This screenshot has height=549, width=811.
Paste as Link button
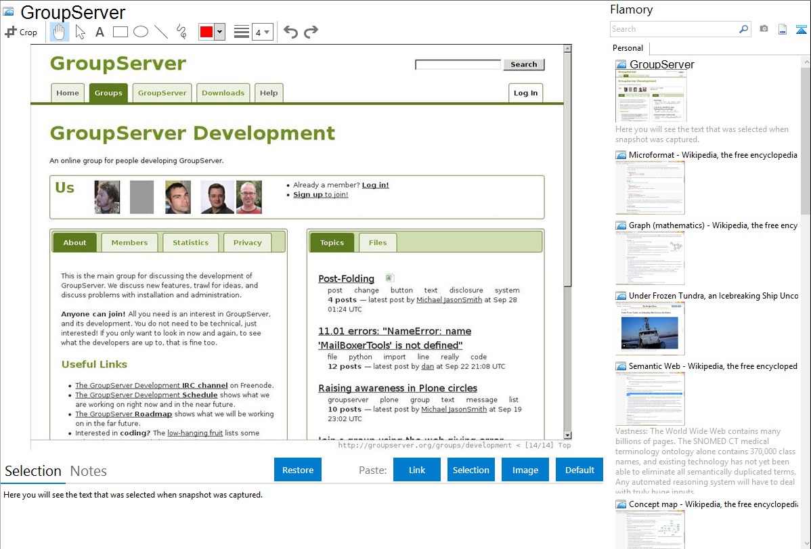pos(417,470)
